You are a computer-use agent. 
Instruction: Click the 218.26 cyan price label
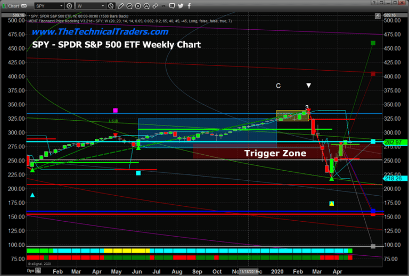(394, 178)
